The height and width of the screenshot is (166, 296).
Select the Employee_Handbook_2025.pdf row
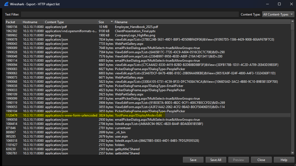pos(136,27)
